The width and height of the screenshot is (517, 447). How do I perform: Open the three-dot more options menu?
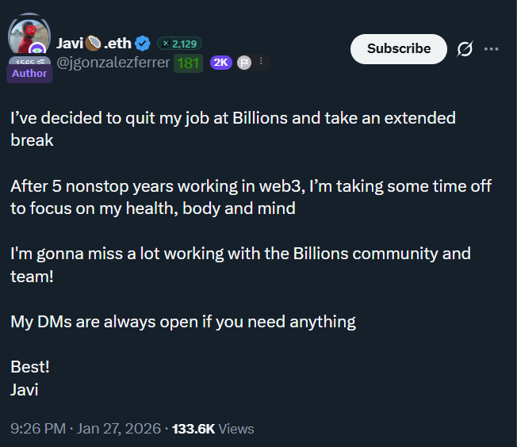point(492,49)
